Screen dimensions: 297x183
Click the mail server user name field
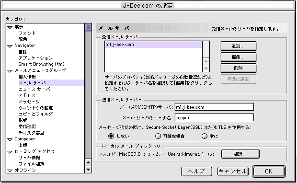pos(214,117)
